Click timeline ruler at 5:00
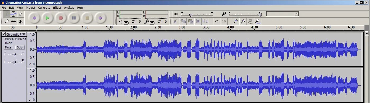 coord(279,27)
